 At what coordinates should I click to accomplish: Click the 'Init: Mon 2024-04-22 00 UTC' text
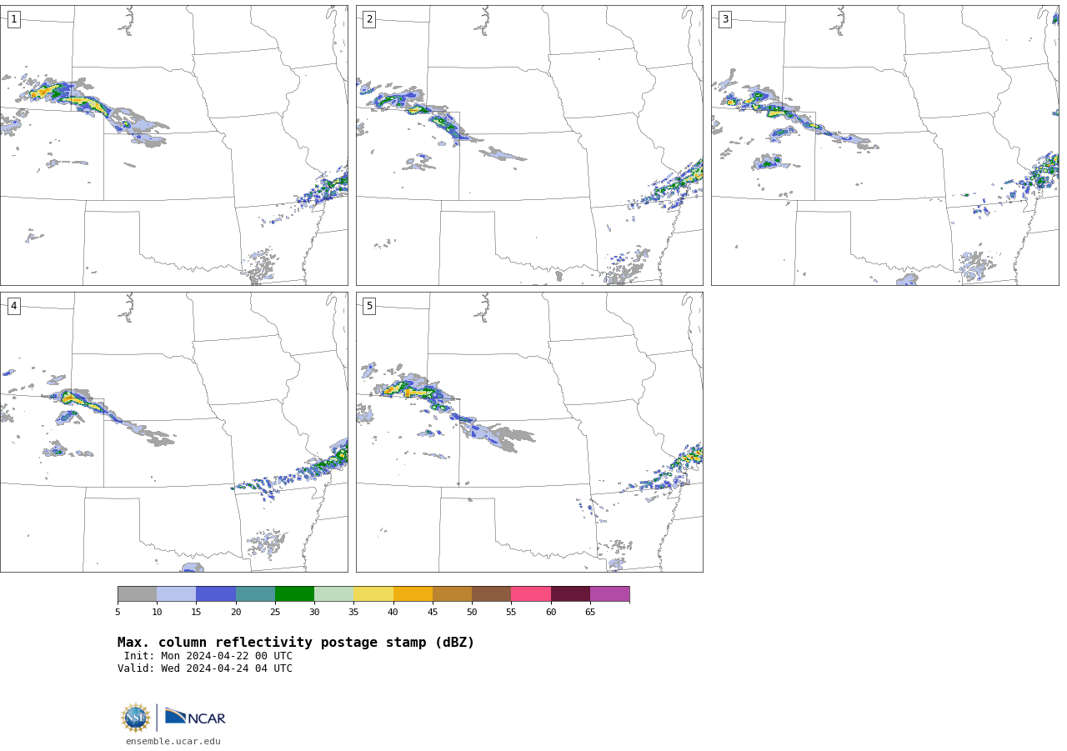point(208,656)
